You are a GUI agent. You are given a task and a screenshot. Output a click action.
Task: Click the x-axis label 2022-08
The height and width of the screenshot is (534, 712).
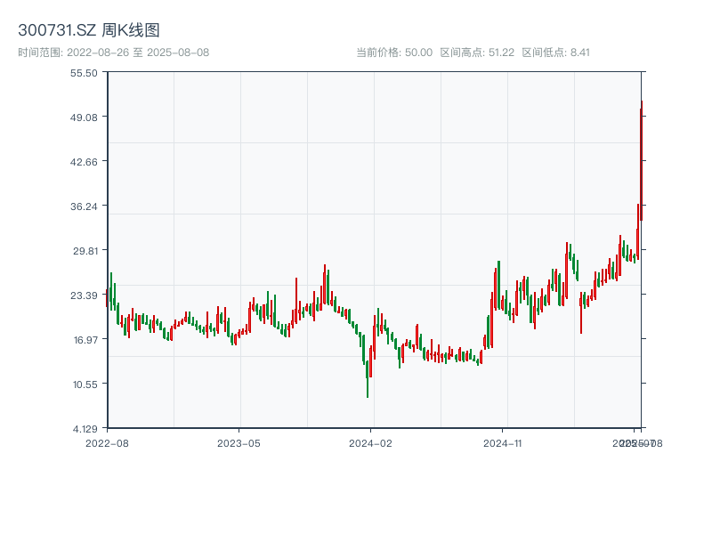coord(107,443)
